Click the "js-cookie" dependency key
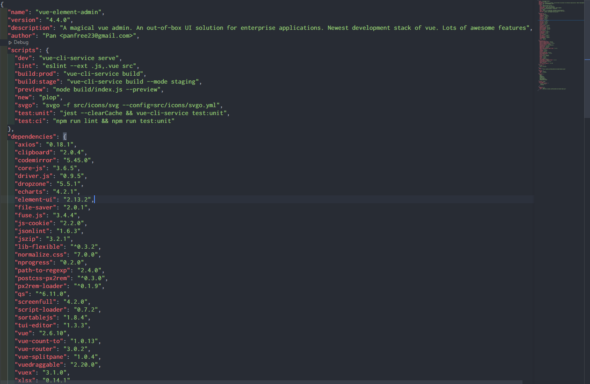 pyautogui.click(x=34, y=223)
